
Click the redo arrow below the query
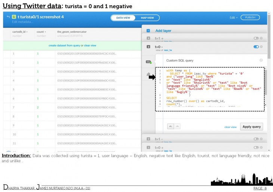[177, 127]
